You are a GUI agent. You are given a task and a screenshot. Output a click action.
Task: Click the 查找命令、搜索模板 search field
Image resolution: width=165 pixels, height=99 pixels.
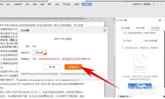point(142,4)
